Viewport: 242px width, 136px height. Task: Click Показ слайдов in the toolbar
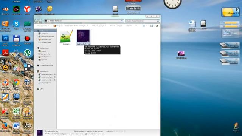click(116, 26)
